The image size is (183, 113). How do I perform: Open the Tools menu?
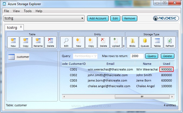(x=28, y=11)
